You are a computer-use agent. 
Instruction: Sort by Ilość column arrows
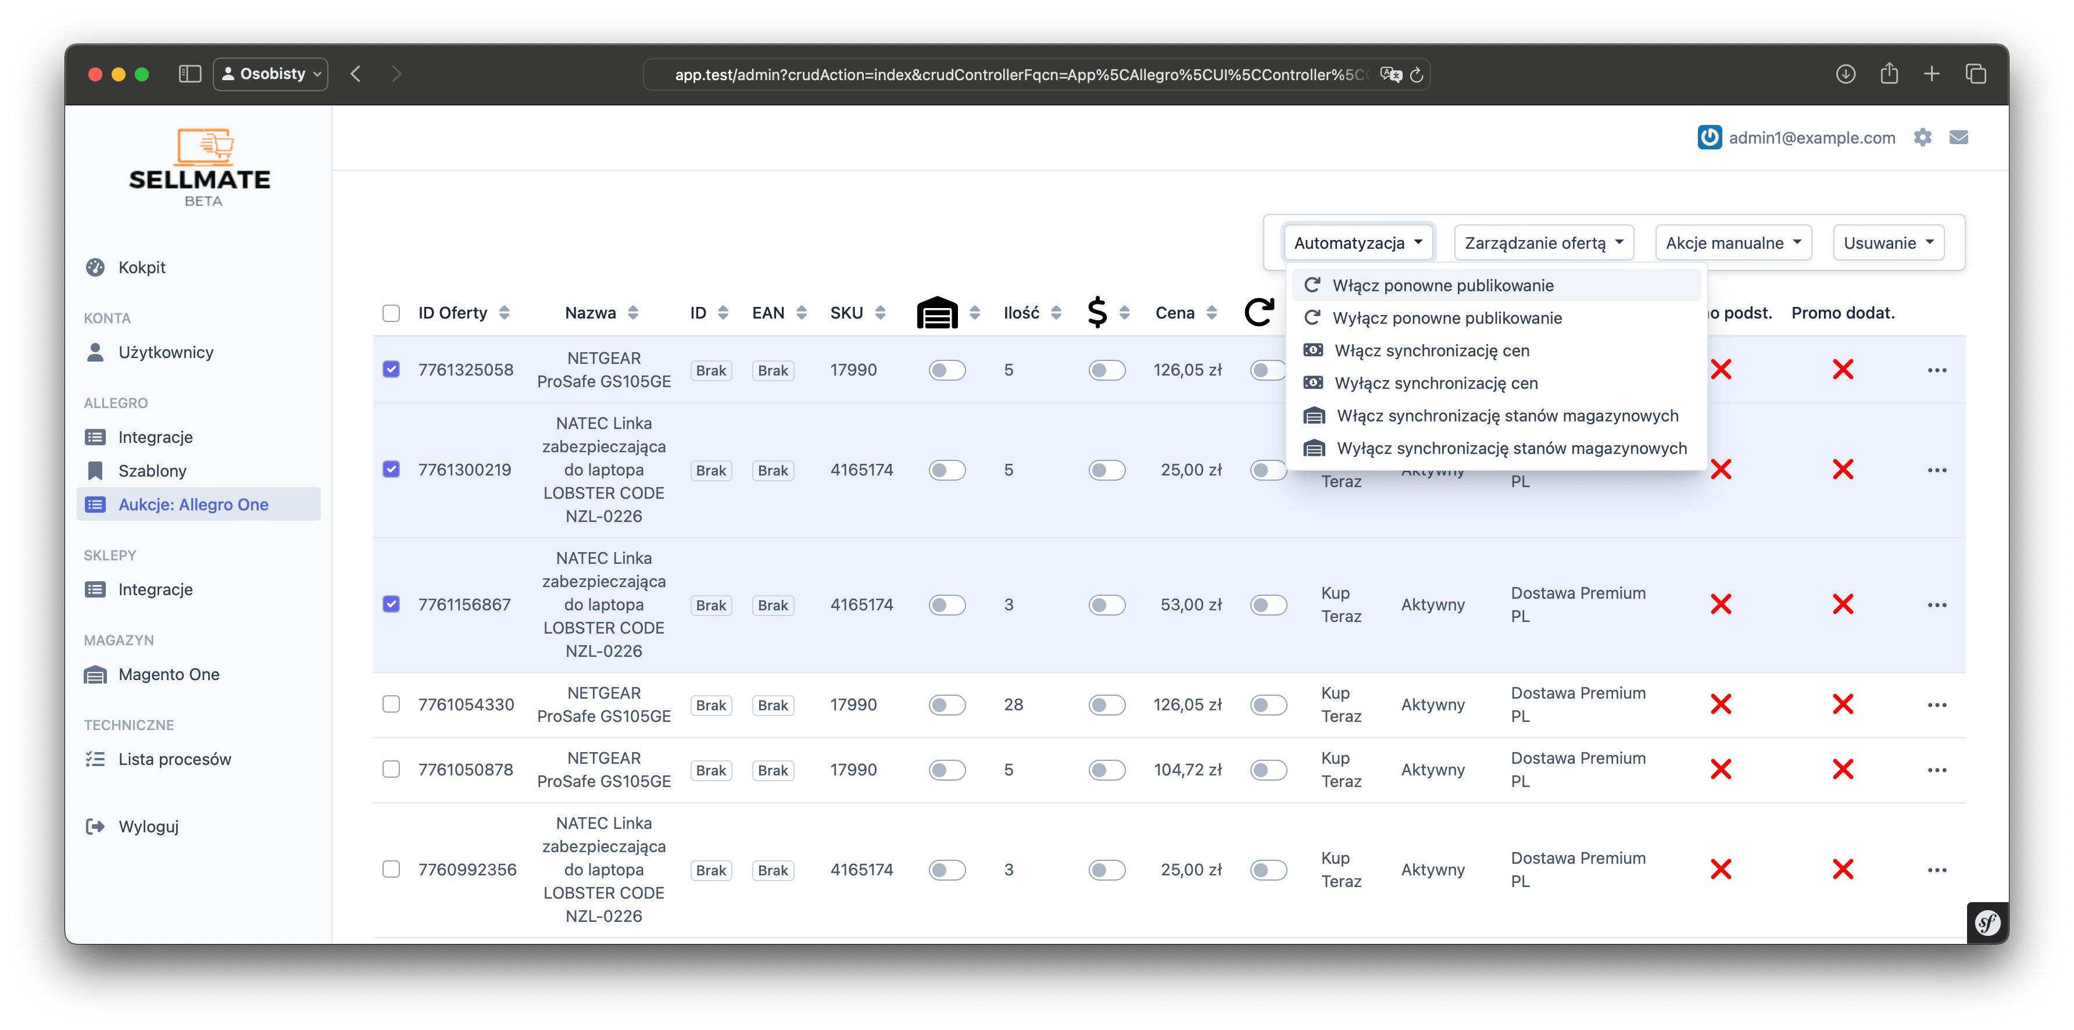click(x=1056, y=313)
